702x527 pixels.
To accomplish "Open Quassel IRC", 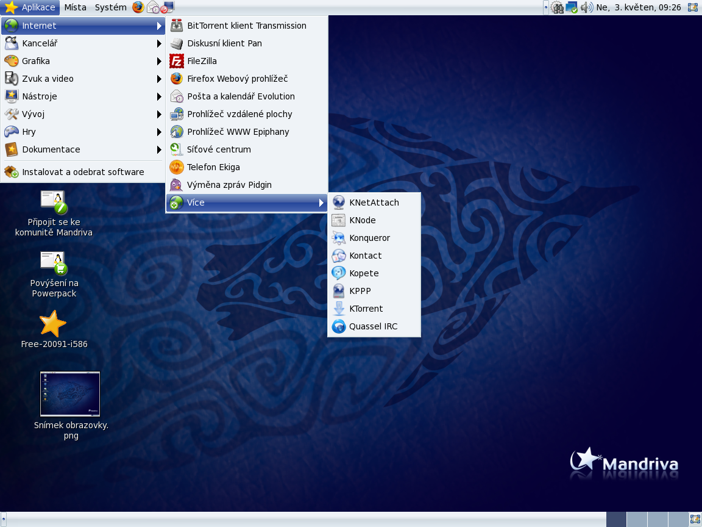I will (x=374, y=327).
